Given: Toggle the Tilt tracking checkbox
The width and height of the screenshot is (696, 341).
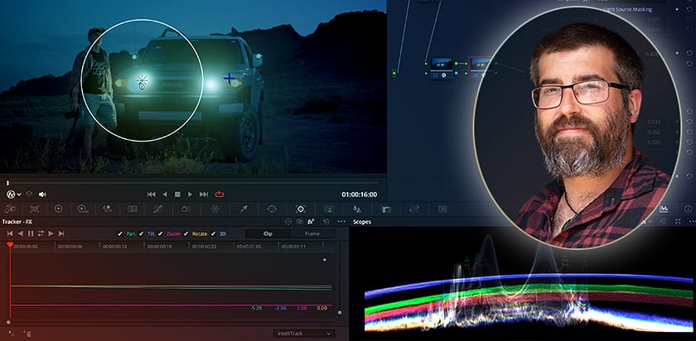Looking at the screenshot, I should click(x=141, y=233).
